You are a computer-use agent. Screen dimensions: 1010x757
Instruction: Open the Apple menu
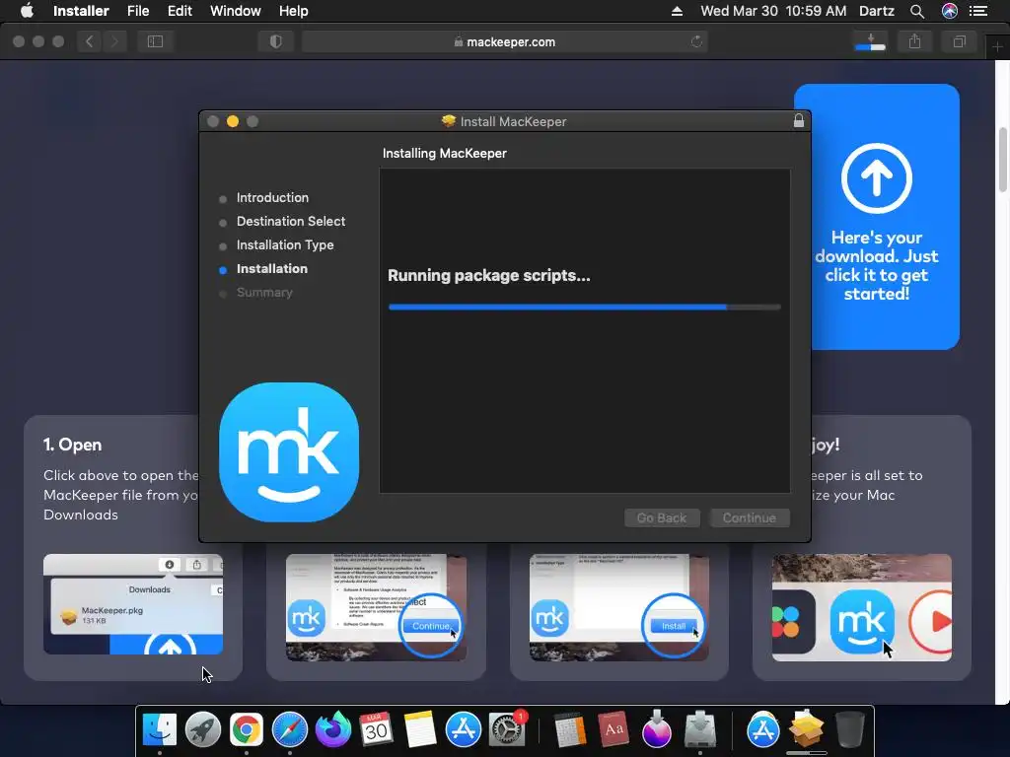click(x=27, y=11)
